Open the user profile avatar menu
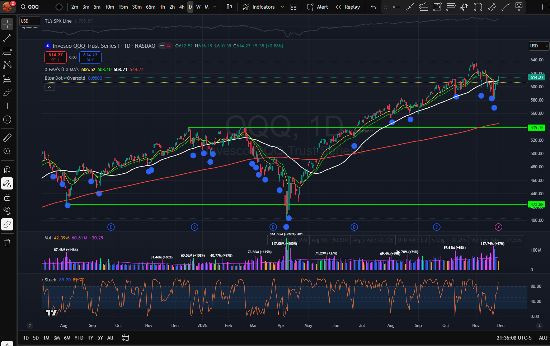 click(x=7, y=6)
